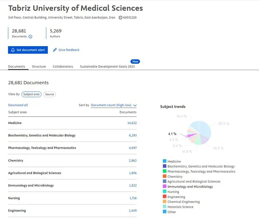Screen dimensions: 259x218
Task: Click the Immunology and Microbiology legend label
Action: tap(190, 186)
